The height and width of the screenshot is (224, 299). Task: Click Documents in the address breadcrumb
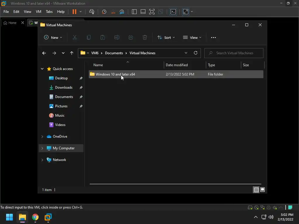(114, 53)
